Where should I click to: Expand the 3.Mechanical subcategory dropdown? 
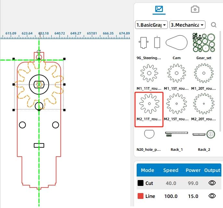pyautogui.click(x=188, y=25)
